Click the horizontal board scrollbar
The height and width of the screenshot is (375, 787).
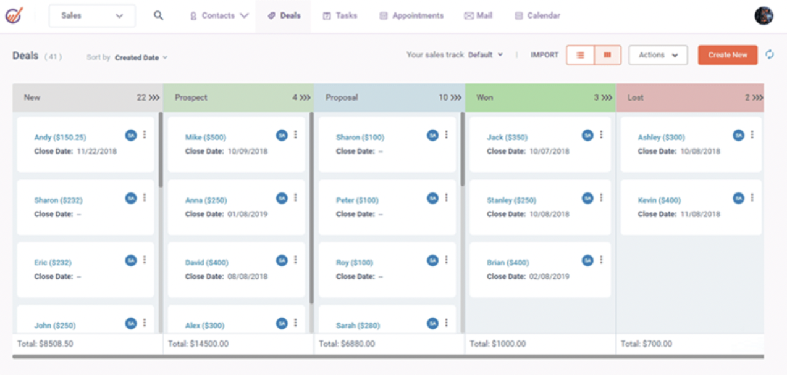pyautogui.click(x=388, y=356)
